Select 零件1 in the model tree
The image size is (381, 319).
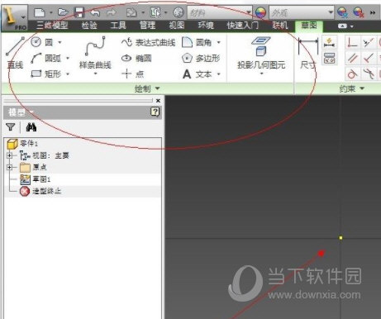coord(22,144)
